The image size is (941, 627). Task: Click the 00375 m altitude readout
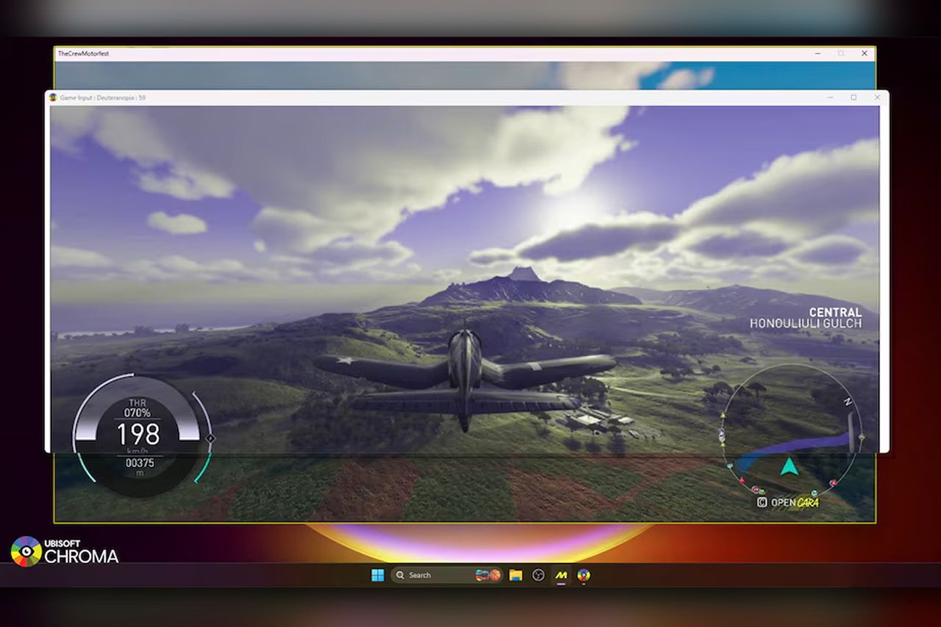coord(139,467)
